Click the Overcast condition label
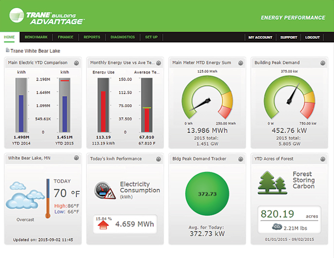This screenshot has width=334, height=258. [26, 220]
